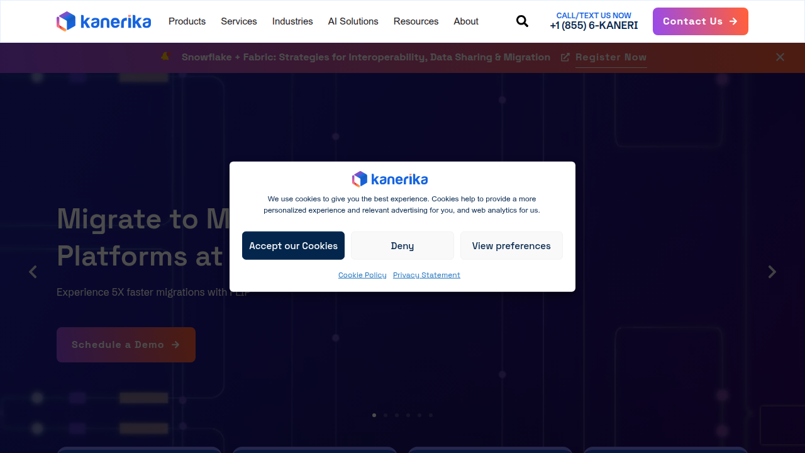The height and width of the screenshot is (453, 805).
Task: Open the Industries menu
Action: click(292, 21)
